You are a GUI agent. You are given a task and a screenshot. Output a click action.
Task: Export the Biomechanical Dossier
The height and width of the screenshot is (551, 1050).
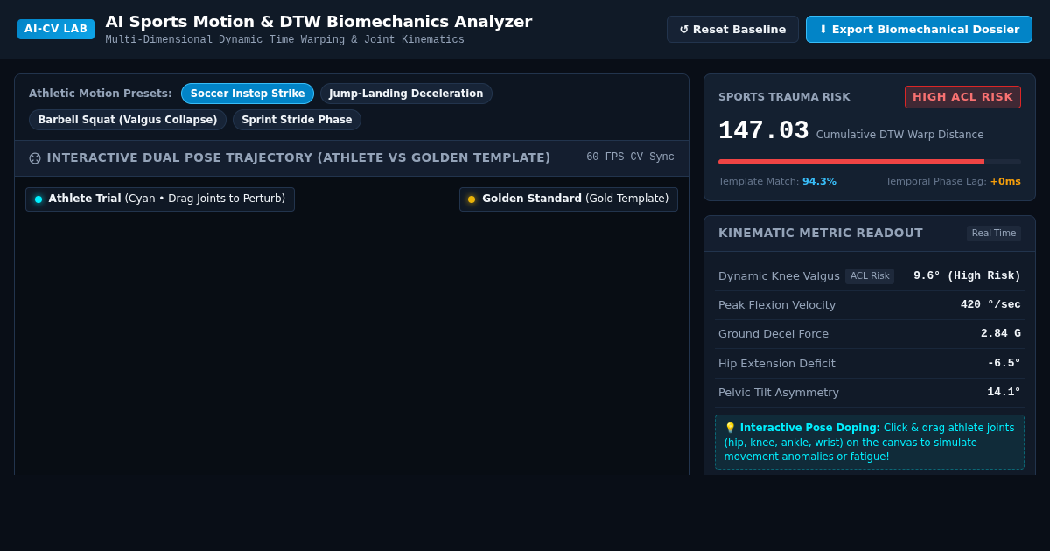919,29
